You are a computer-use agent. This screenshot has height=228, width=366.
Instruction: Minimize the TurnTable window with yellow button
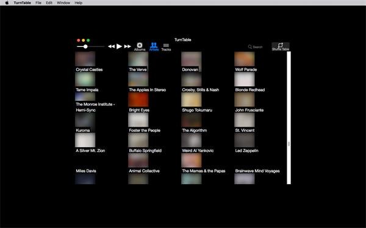coord(84,40)
